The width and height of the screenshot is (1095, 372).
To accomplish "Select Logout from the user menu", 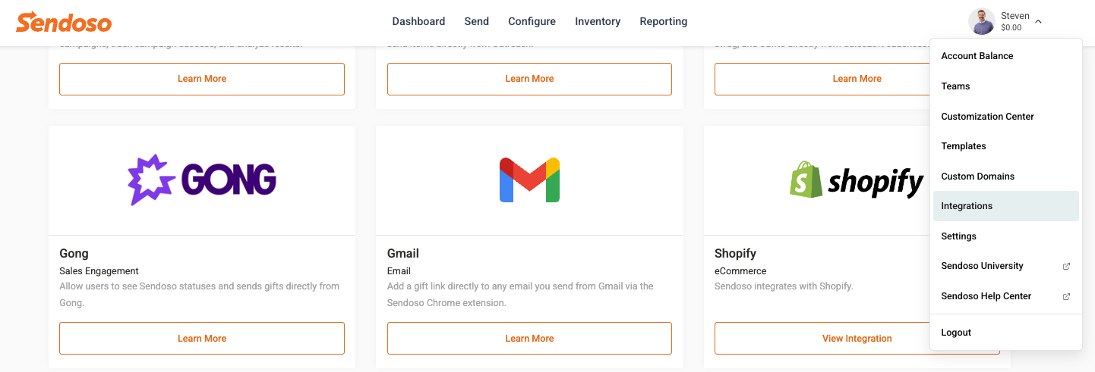I will click(1006, 333).
